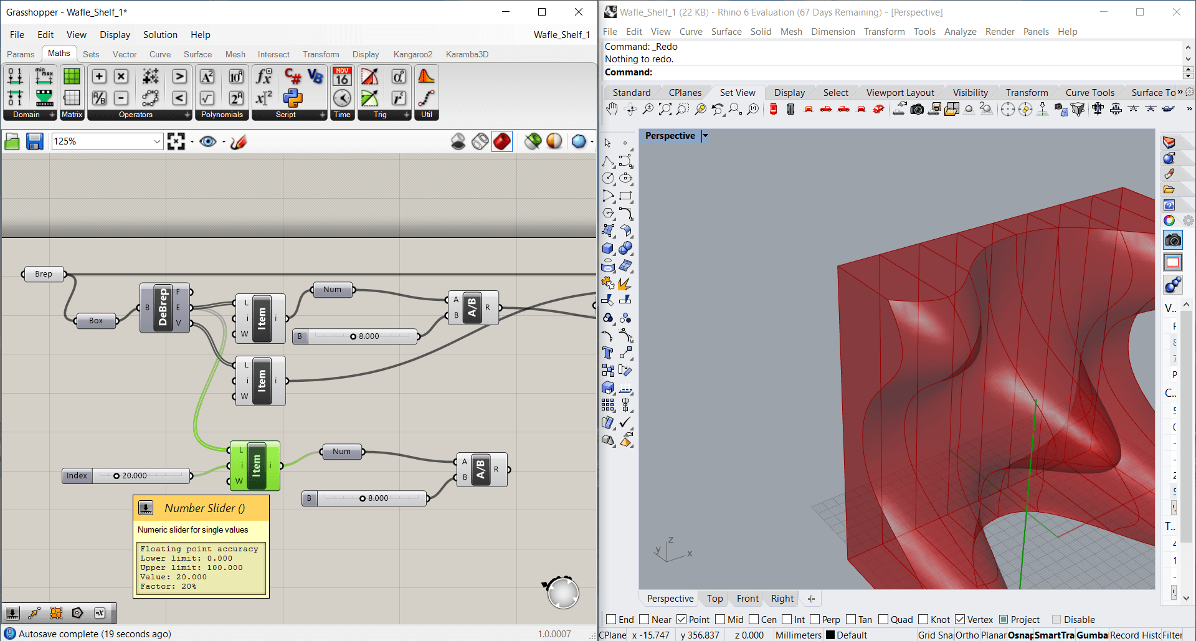This screenshot has height=641, width=1196.
Task: Click the Rhino Pan hand tool
Action: 612,110
